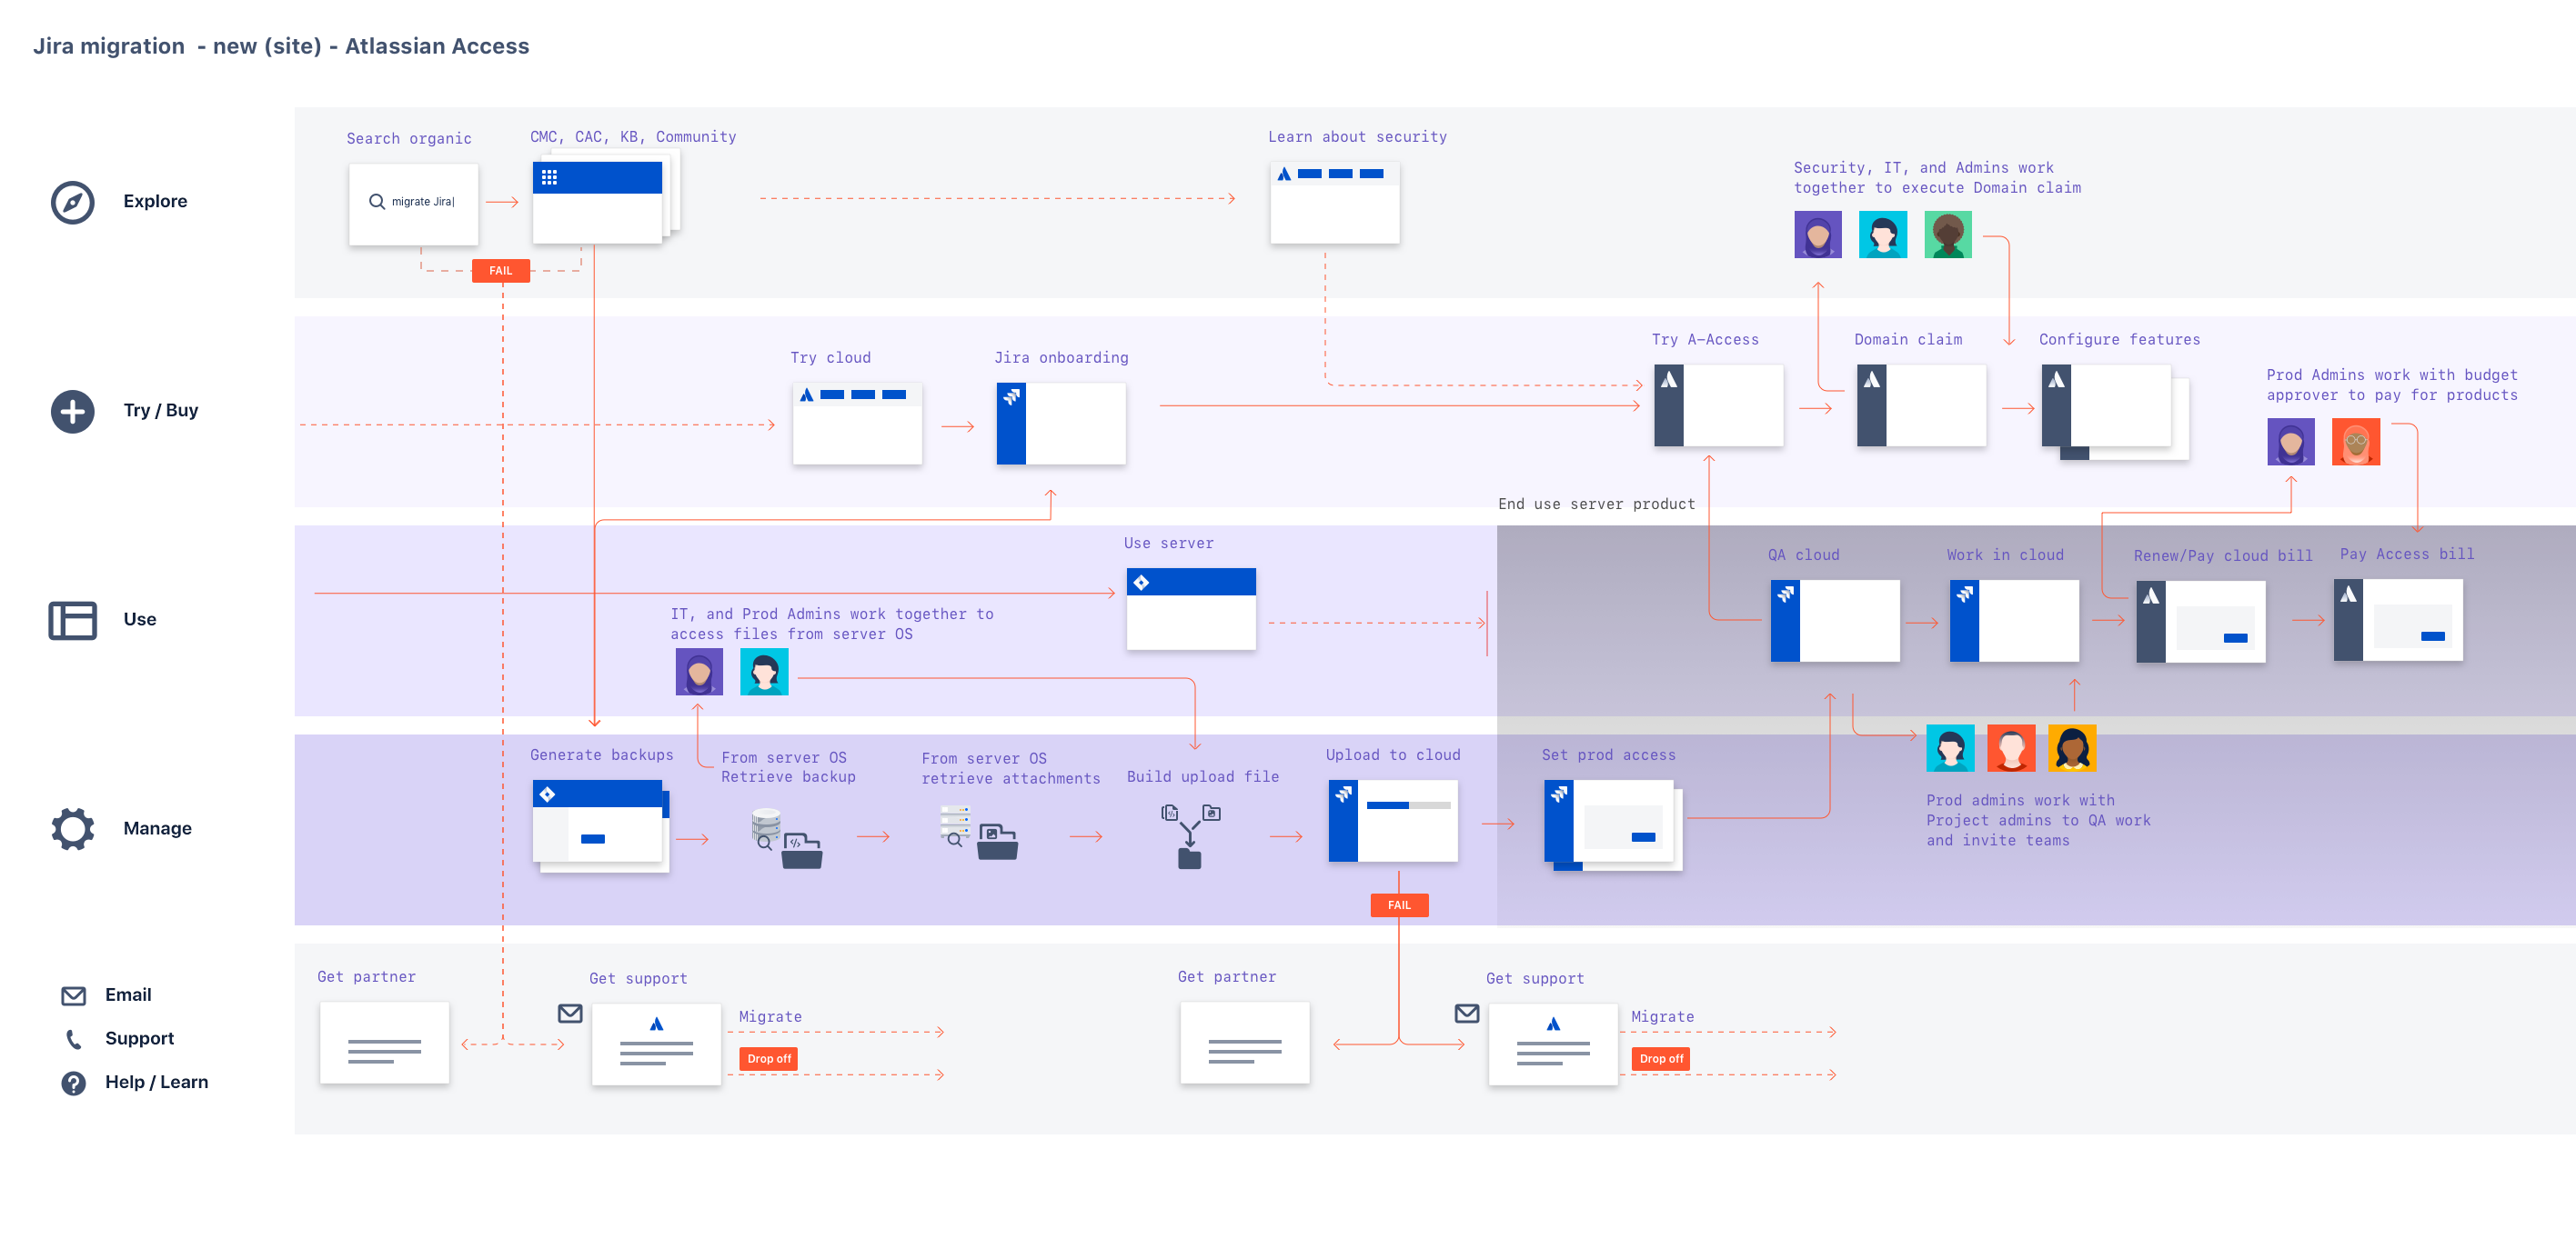Select the Renew/Pay cloud bill thumbnail
2576x1239 pixels.
(x=2200, y=623)
